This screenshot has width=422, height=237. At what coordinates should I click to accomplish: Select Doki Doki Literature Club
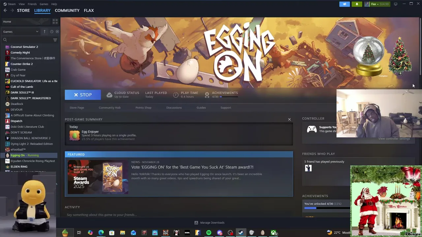pyautogui.click(x=27, y=127)
